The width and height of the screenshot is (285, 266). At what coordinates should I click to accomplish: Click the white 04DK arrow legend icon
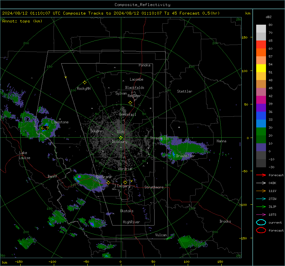pyautogui.click(x=261, y=183)
